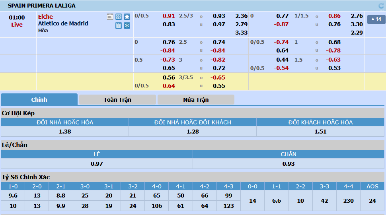The width and height of the screenshot is (386, 215).
Task: Select 1.28 odds for Đội Nhà Hoặc Đội Khách
Action: 193,132
